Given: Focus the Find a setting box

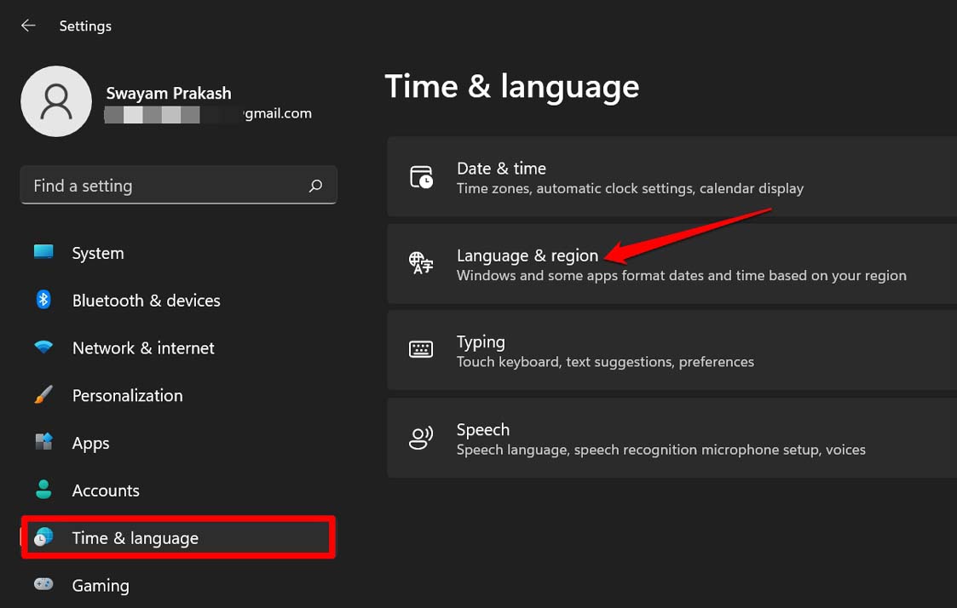Looking at the screenshot, I should pos(178,186).
